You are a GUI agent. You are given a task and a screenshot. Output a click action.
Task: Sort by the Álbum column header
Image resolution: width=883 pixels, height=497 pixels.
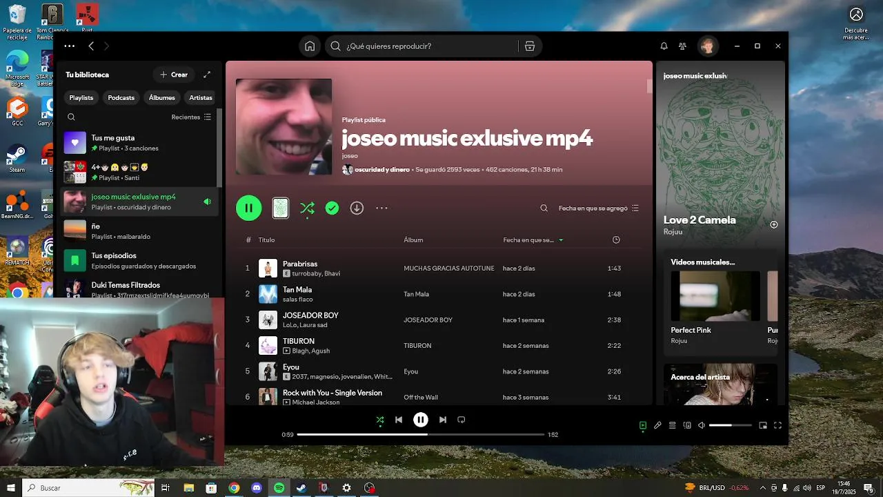[413, 240]
